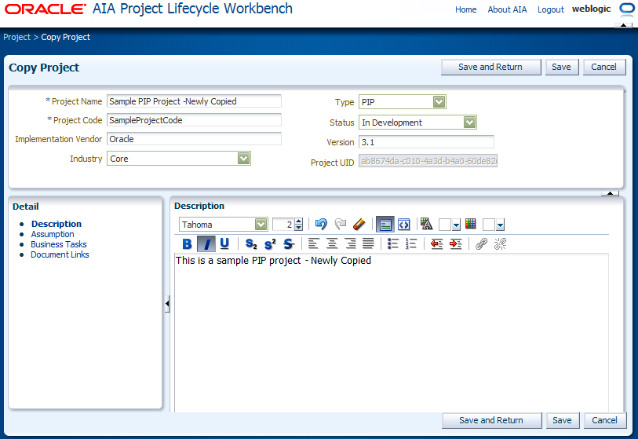Insert bulleted list

tap(392, 244)
